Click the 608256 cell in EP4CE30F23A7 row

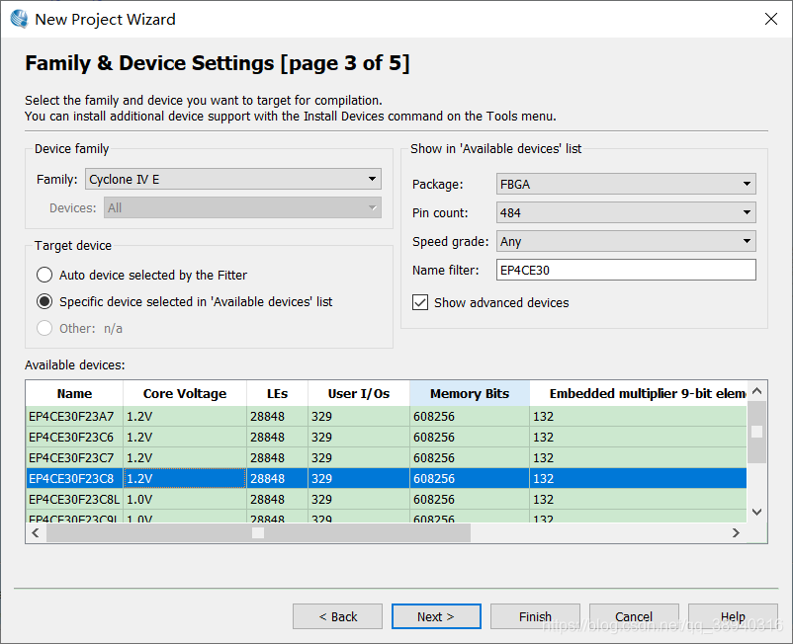(470, 416)
